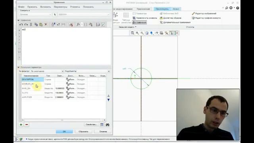Open the 'Править' menu
The height and width of the screenshot is (143, 254).
click(x=32, y=7)
